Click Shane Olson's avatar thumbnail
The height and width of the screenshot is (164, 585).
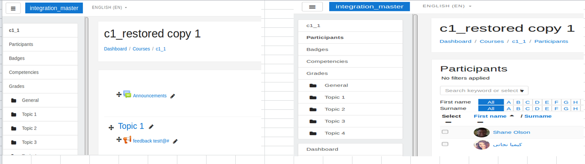[481, 132]
